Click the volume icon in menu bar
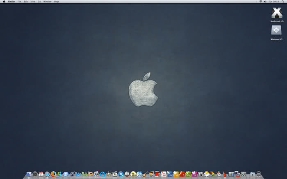Screen dimensions: 287x179 [x=265, y=2]
